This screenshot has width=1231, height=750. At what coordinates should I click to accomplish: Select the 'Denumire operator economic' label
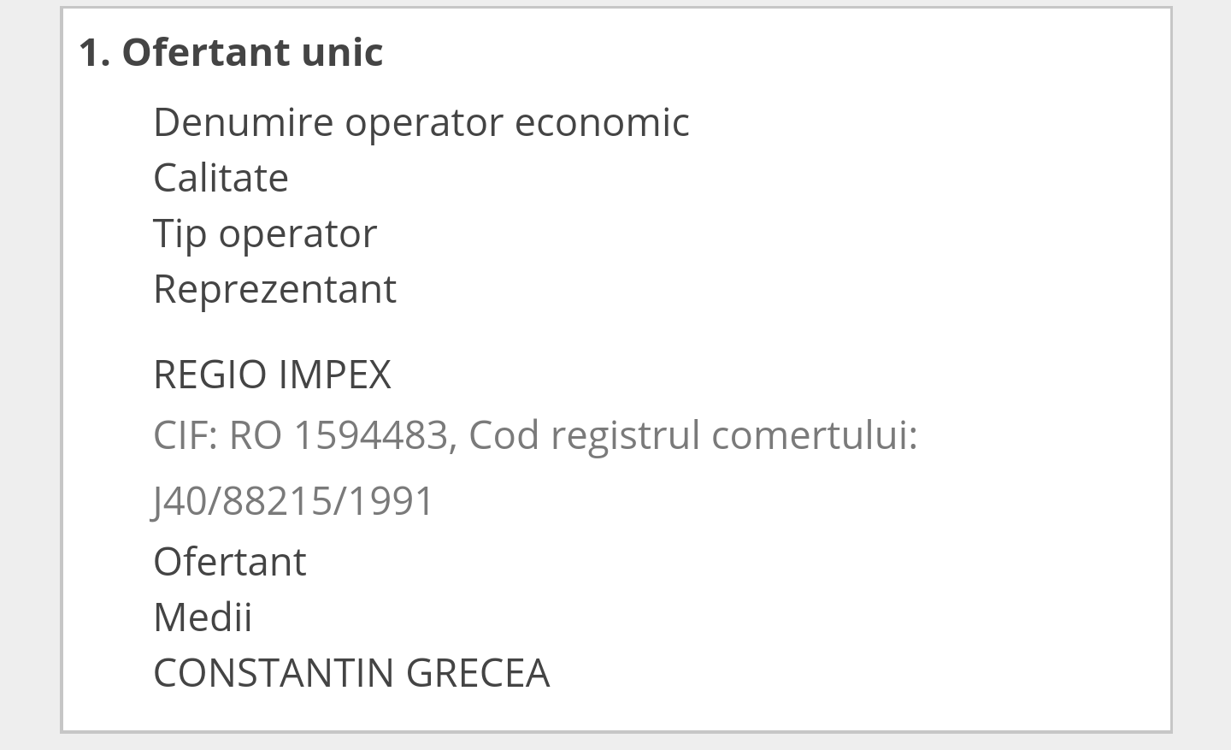point(421,122)
